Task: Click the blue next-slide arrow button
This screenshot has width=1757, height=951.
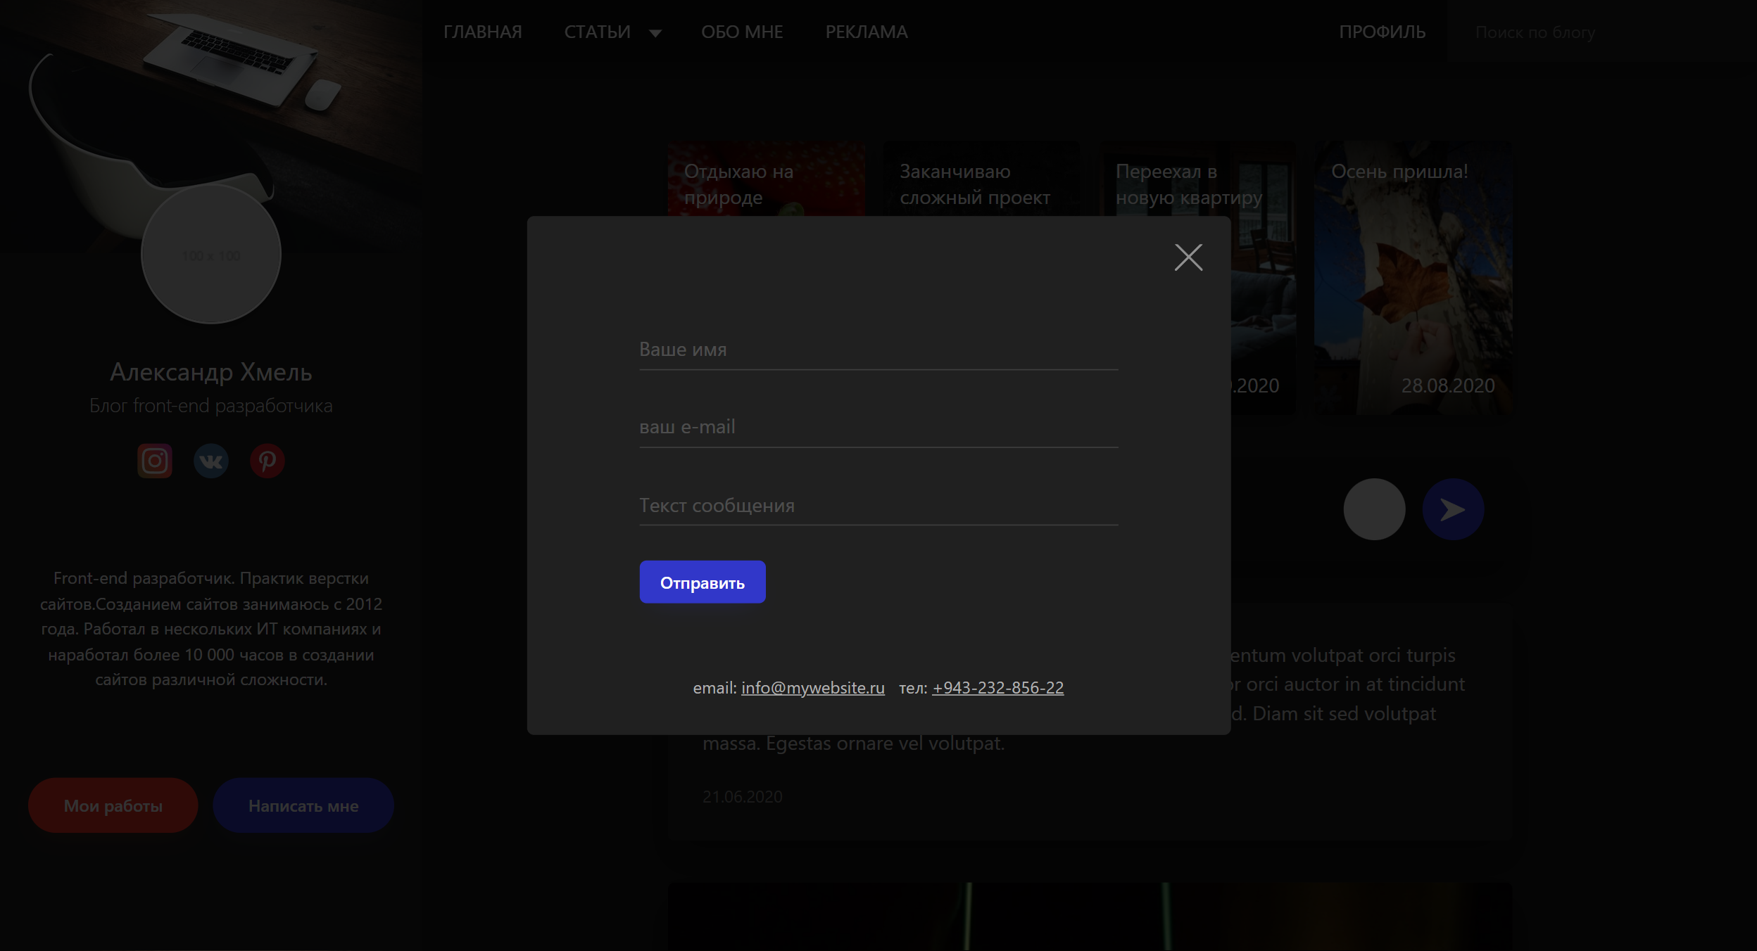Action: (x=1453, y=509)
